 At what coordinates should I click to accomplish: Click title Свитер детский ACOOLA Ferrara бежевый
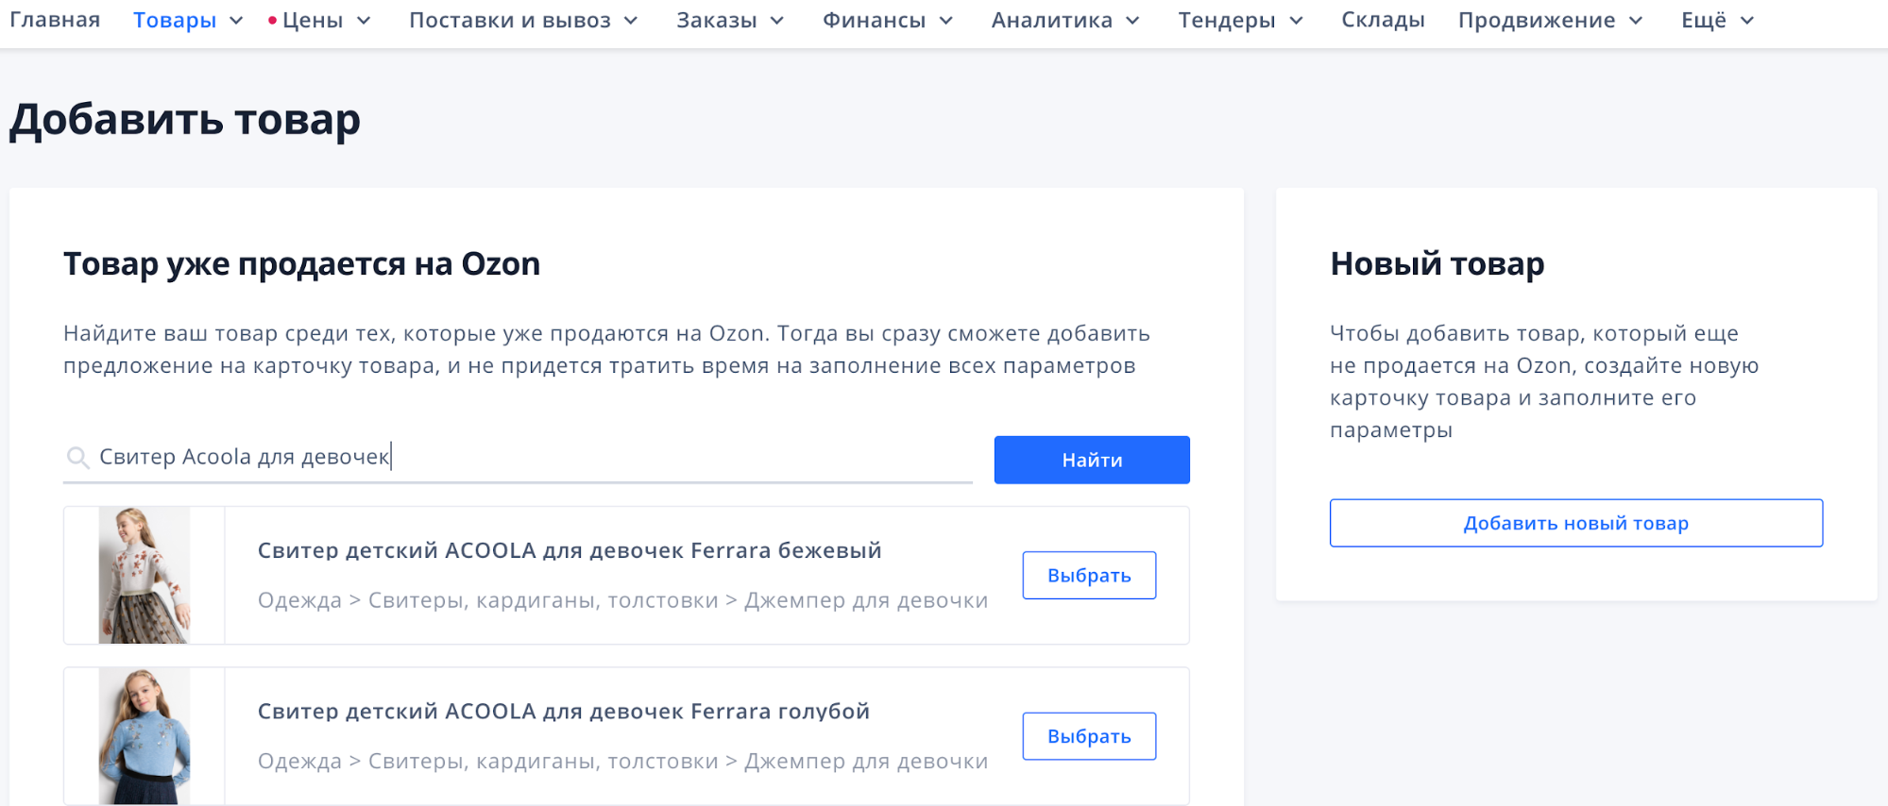pos(570,550)
